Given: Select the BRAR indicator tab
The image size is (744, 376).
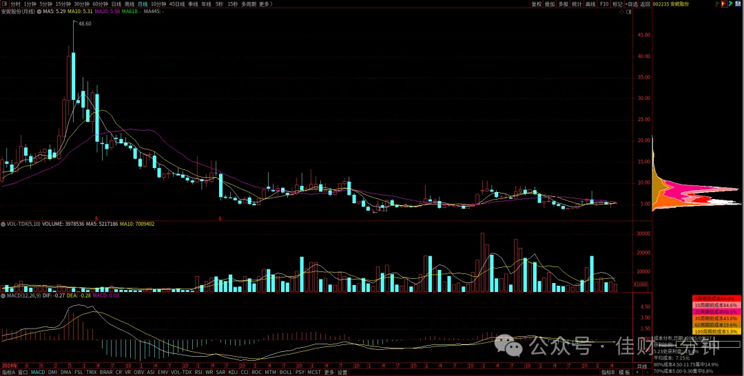Looking at the screenshot, I should tap(106, 372).
